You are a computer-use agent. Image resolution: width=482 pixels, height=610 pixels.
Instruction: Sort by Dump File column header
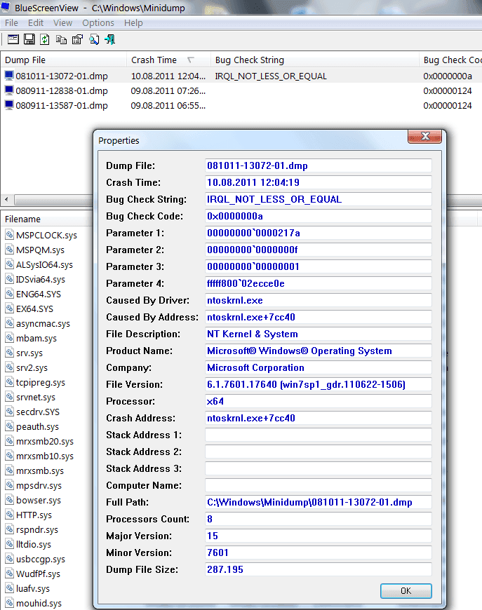[x=64, y=60]
